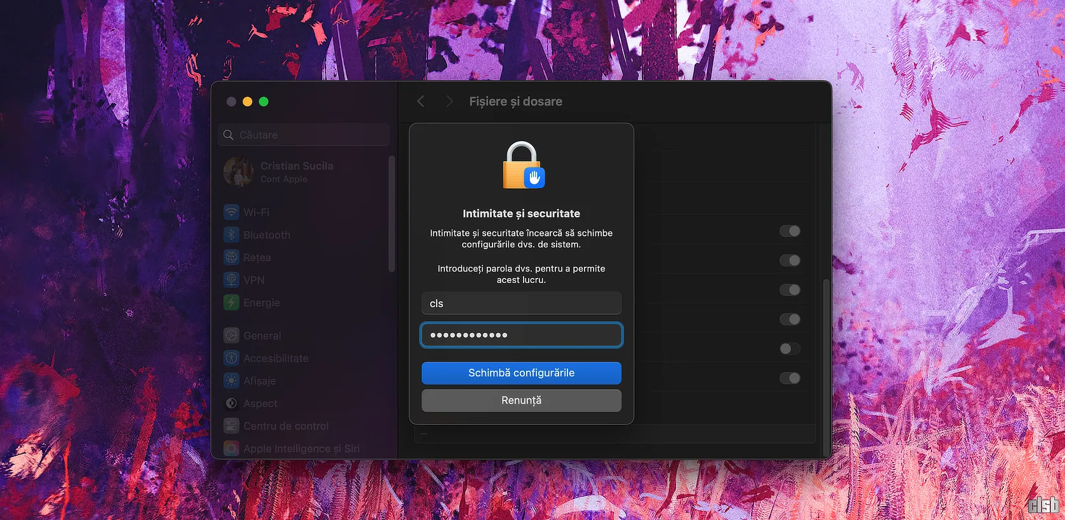Click the username field containing cls

pyautogui.click(x=522, y=303)
